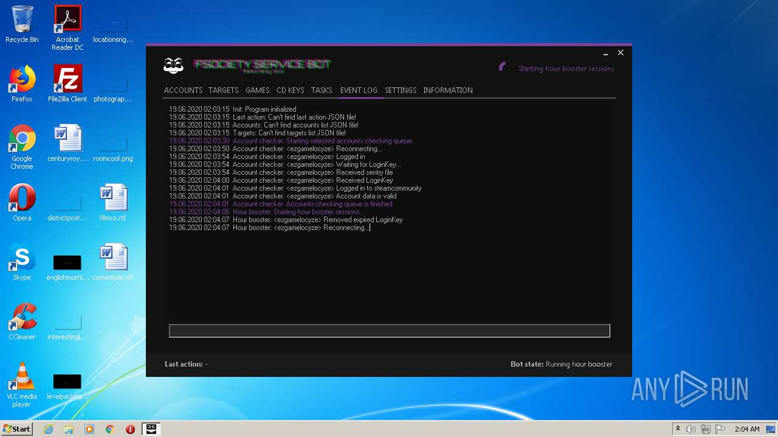The height and width of the screenshot is (437, 778).
Task: Select the levelpackag desktop file
Action: pyautogui.click(x=67, y=386)
